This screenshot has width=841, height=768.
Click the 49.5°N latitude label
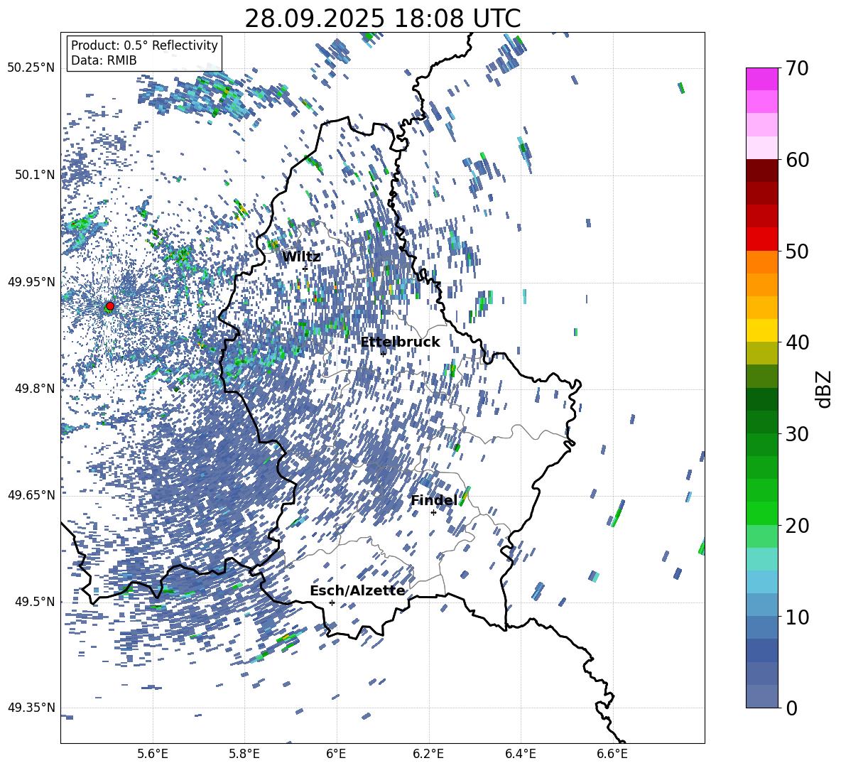pyautogui.click(x=35, y=601)
